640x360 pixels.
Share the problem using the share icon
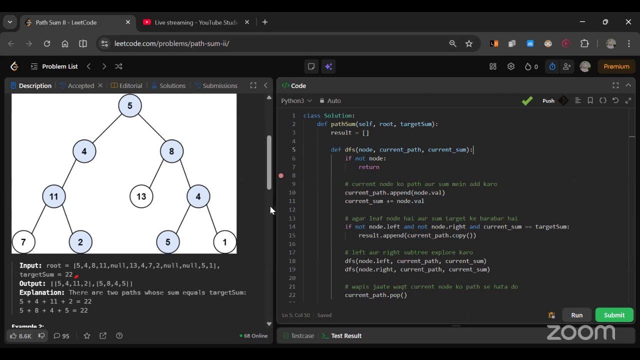click(x=103, y=336)
